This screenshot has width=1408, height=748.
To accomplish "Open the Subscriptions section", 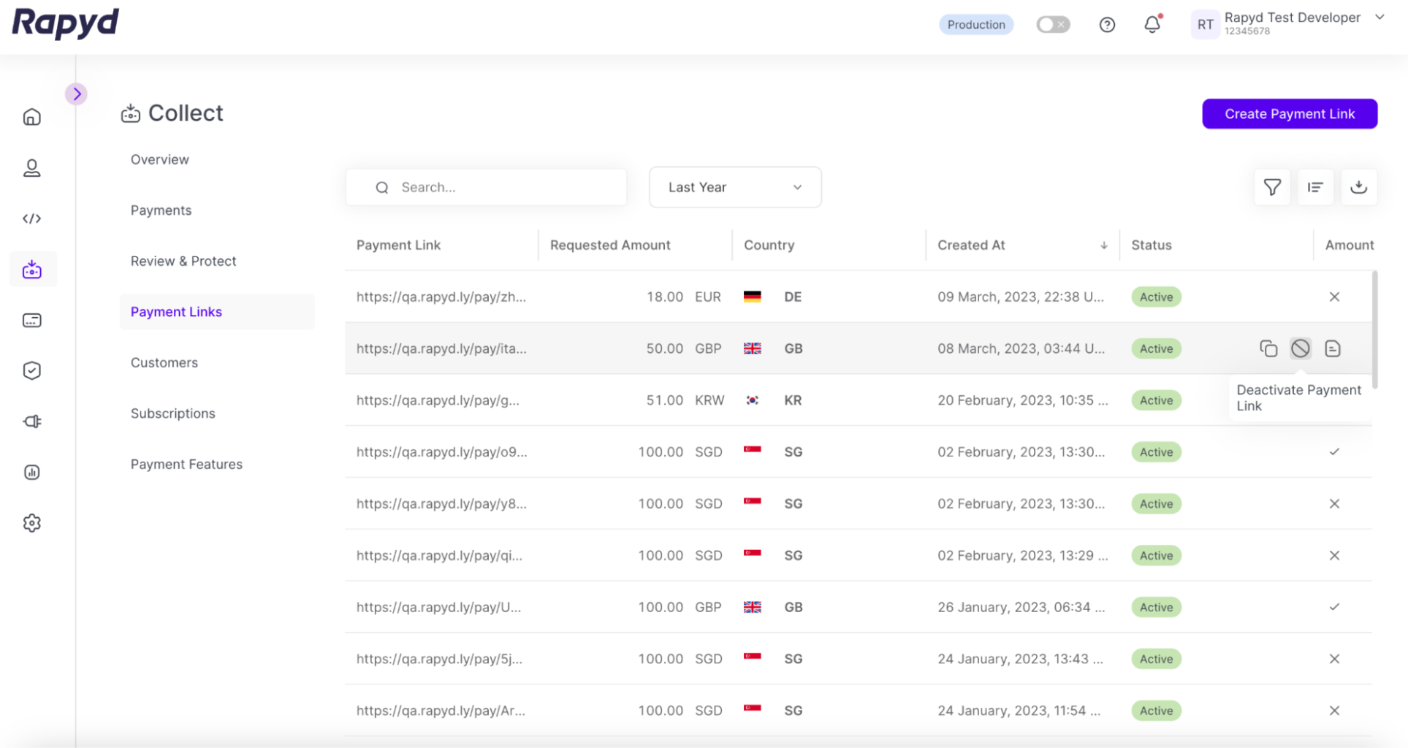I will [172, 413].
